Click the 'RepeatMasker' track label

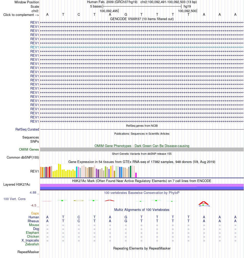[x=28, y=252]
